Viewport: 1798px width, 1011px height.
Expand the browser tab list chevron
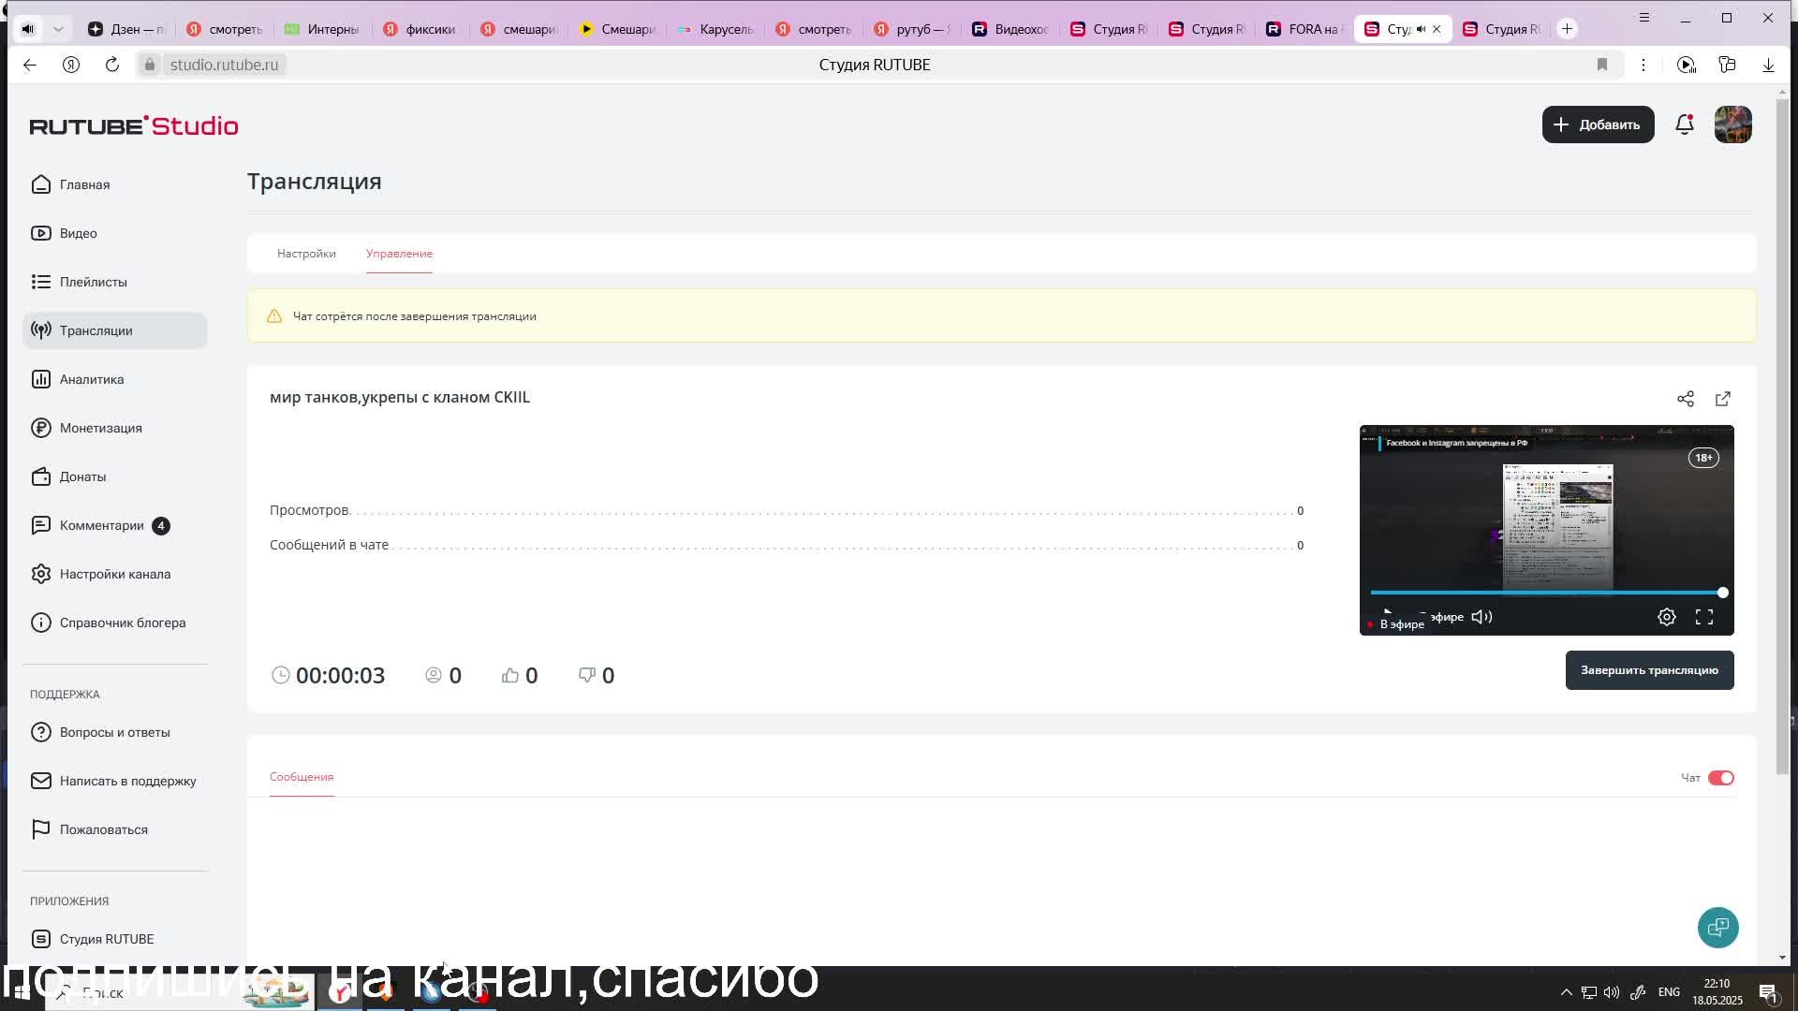point(58,29)
